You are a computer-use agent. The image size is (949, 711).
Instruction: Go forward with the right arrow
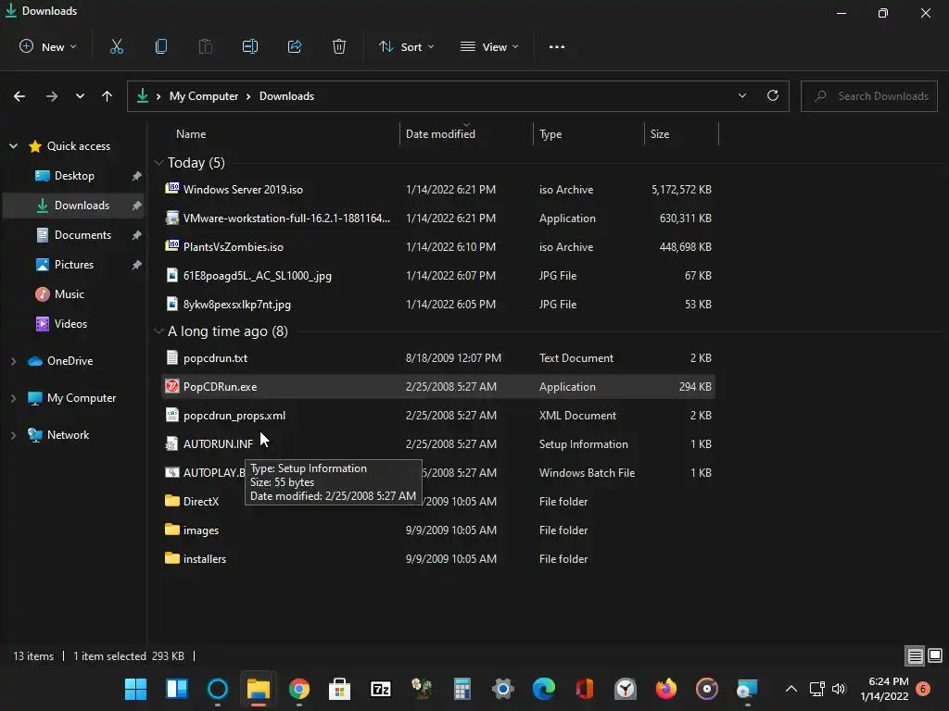(52, 96)
